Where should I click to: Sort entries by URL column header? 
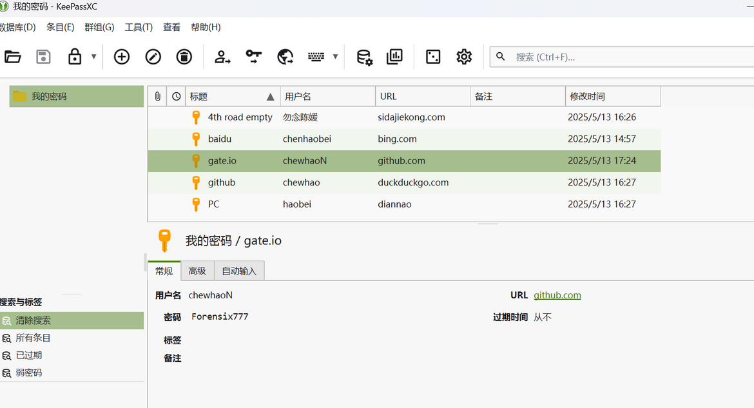click(423, 96)
